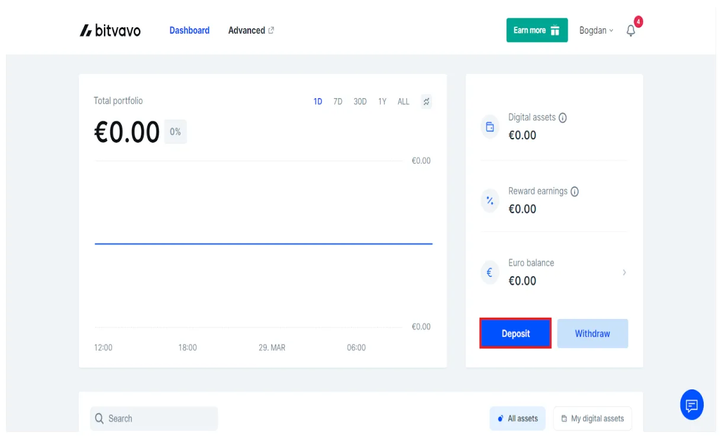722x438 pixels.
Task: Toggle the chart comparison icon near timeframes
Action: (426, 101)
